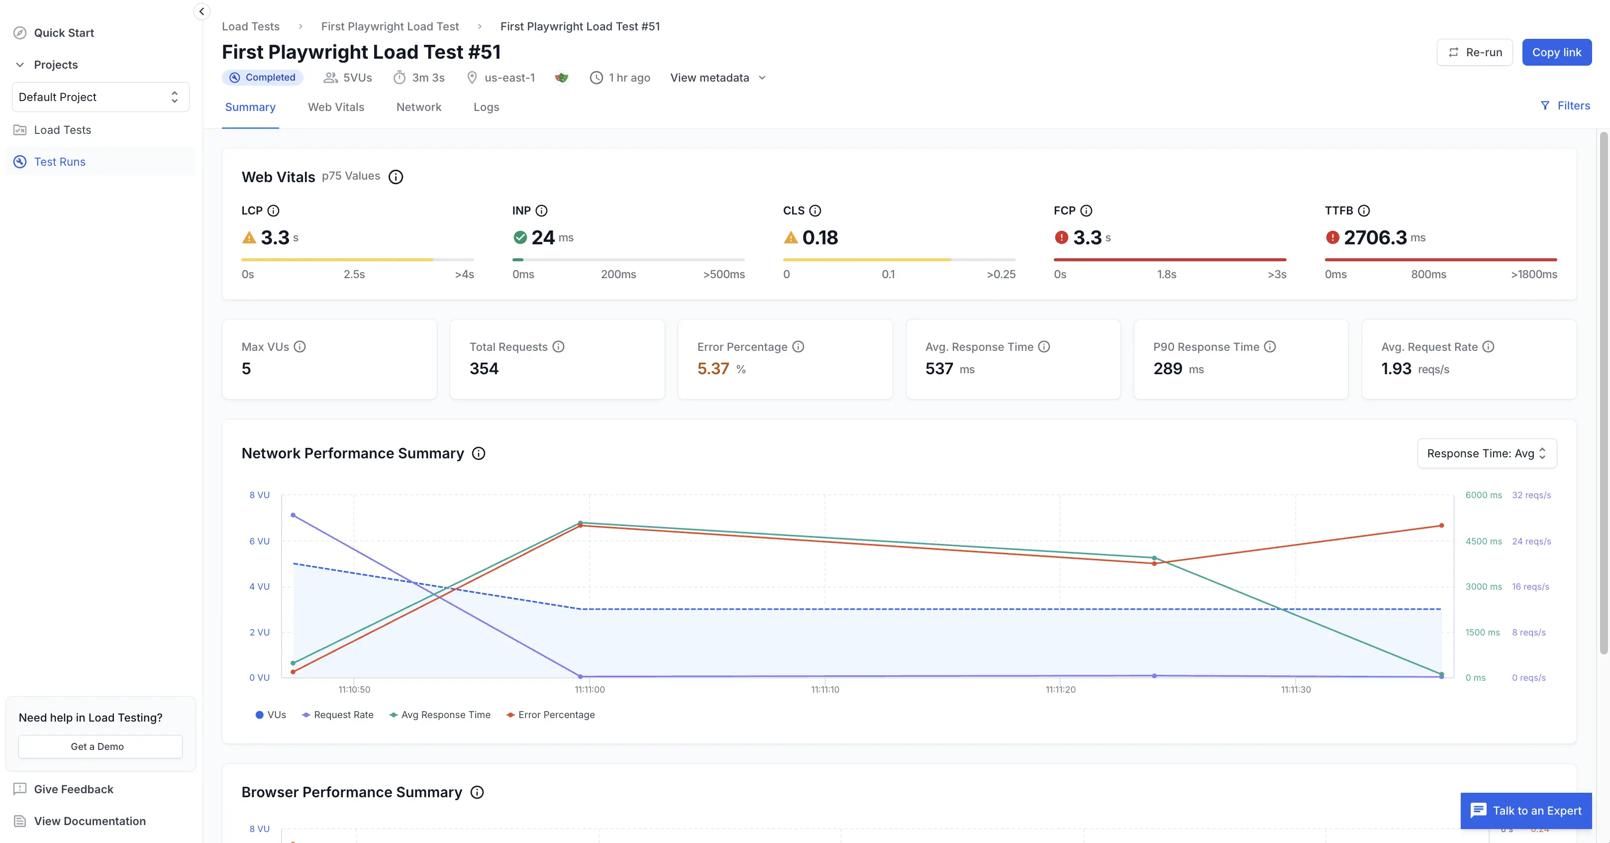Toggle Request Rate series in legend
This screenshot has width=1610, height=843.
pos(337,715)
